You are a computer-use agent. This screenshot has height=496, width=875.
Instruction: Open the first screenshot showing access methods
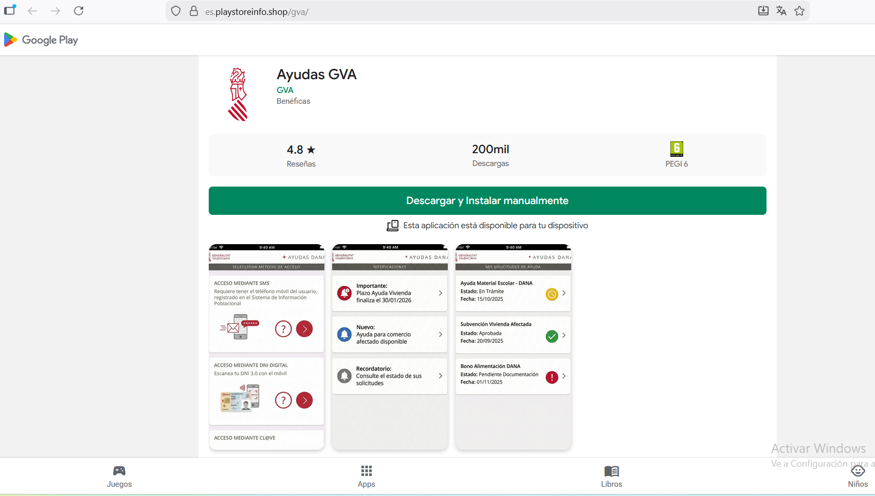pyautogui.click(x=266, y=347)
